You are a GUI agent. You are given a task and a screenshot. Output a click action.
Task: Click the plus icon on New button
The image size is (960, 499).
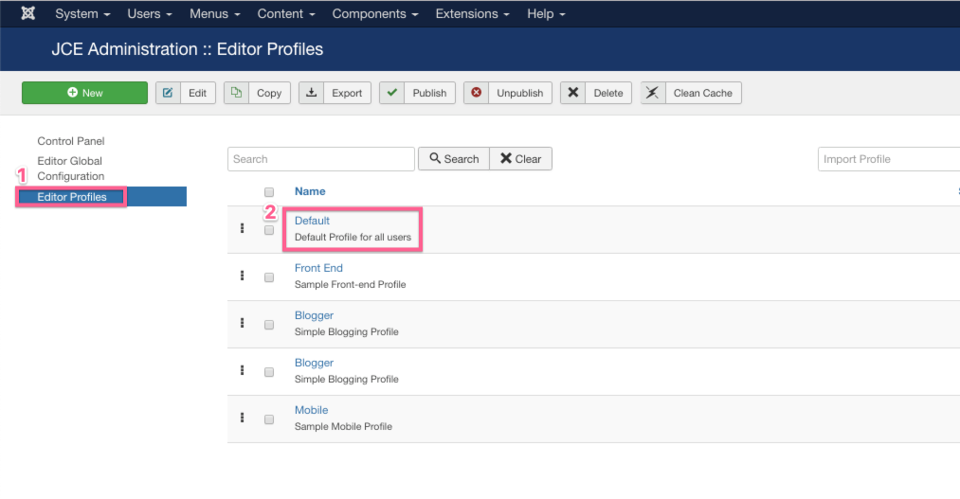pos(72,93)
